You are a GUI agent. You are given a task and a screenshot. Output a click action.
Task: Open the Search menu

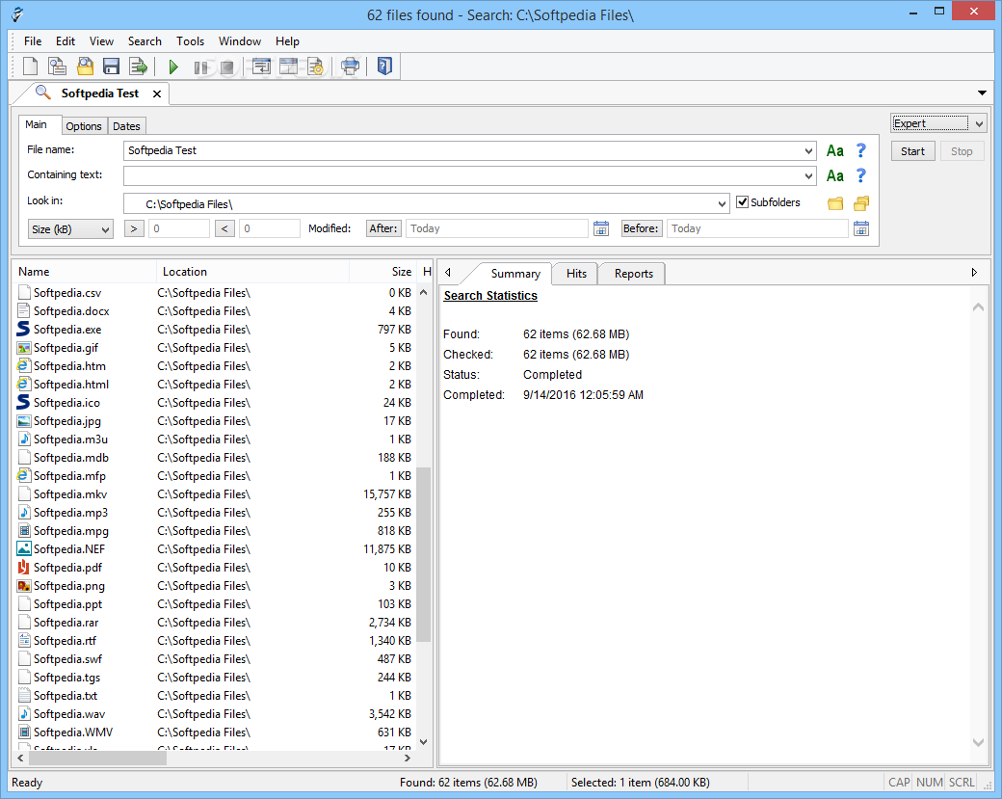click(145, 40)
